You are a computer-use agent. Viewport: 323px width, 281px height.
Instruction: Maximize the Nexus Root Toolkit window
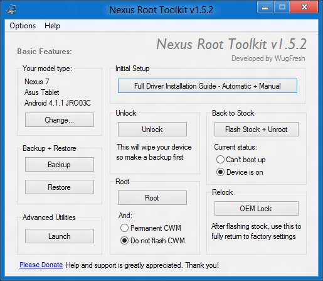coord(282,8)
